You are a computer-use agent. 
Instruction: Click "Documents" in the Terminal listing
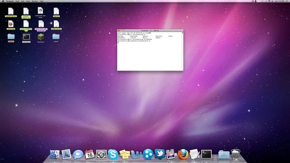[121, 38]
